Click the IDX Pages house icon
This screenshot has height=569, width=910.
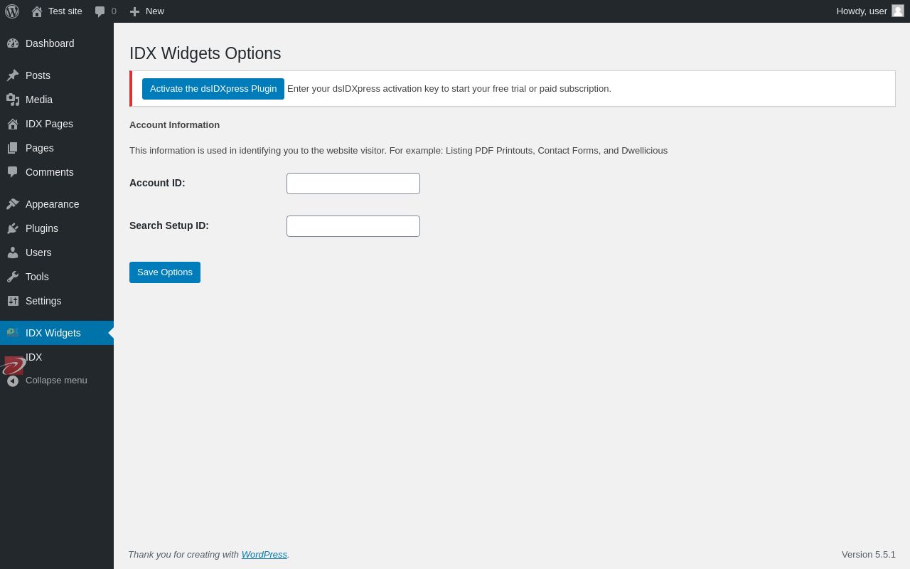(x=13, y=124)
